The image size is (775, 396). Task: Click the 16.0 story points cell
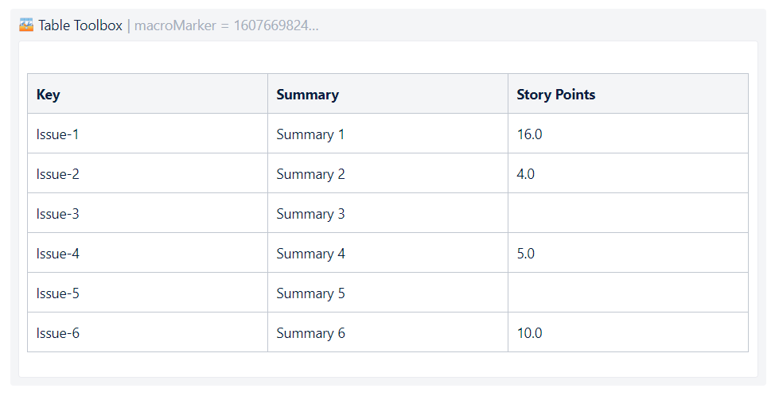628,134
